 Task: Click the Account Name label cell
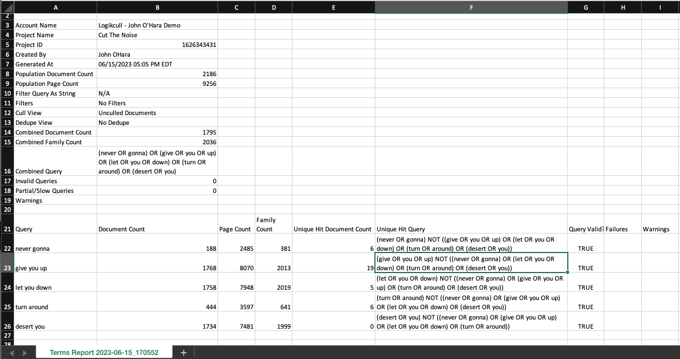pos(56,26)
